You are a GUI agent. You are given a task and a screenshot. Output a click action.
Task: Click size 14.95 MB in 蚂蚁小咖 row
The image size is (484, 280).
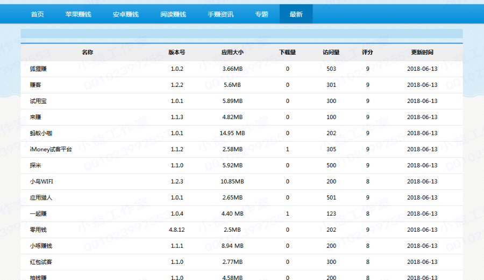click(x=232, y=133)
